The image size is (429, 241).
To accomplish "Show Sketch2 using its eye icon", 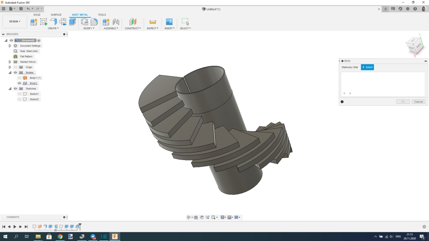I will tap(19, 99).
